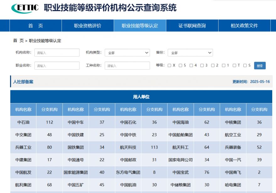Screen dimensions: 276x193
Task: Mark the level 1 checkbox
Action: tap(224, 65)
